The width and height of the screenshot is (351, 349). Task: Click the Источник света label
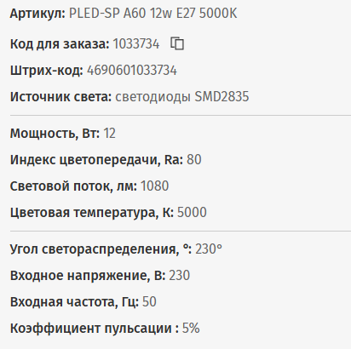pos(60,97)
